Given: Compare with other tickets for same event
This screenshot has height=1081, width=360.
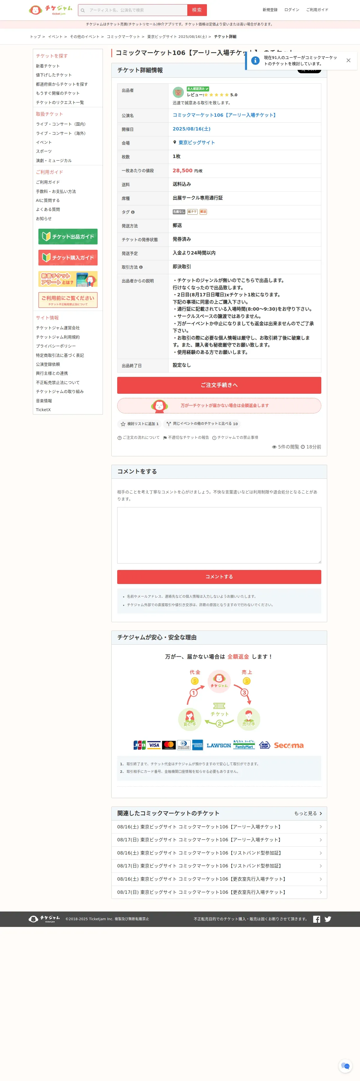Looking at the screenshot, I should 202,424.
